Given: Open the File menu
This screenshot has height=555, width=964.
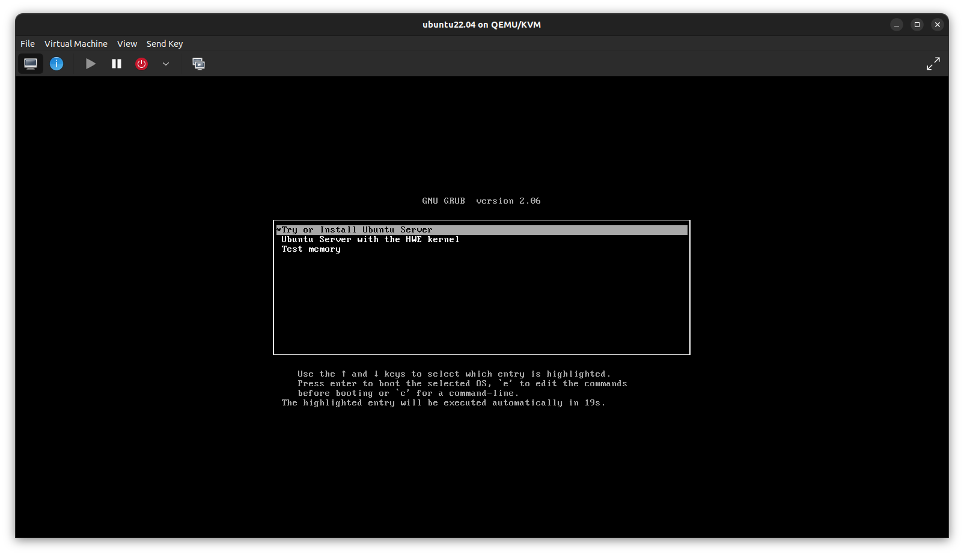Looking at the screenshot, I should click(28, 44).
